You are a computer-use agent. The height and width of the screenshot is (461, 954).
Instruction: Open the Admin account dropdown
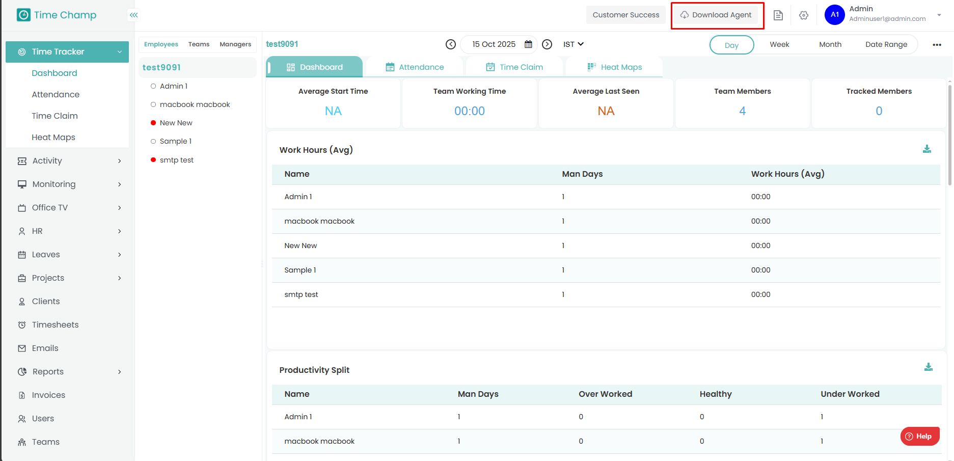coord(939,15)
